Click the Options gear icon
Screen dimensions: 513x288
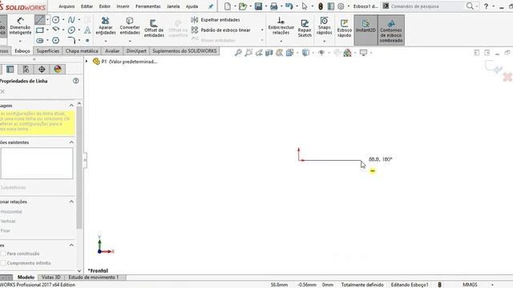point(341,6)
